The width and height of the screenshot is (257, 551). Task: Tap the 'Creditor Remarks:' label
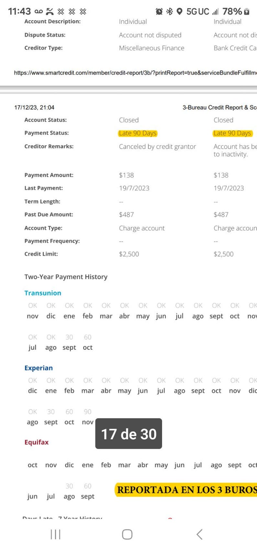pos(49,146)
